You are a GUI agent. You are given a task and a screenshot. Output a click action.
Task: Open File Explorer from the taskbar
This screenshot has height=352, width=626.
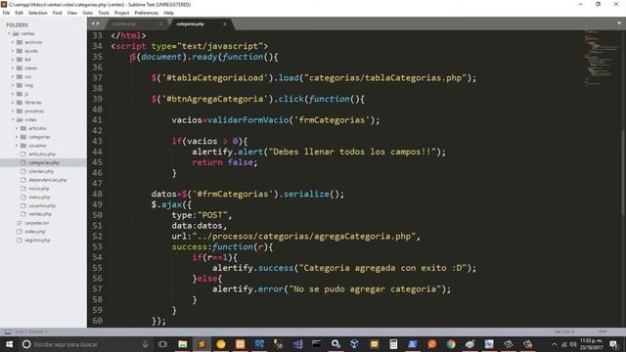coord(183,344)
